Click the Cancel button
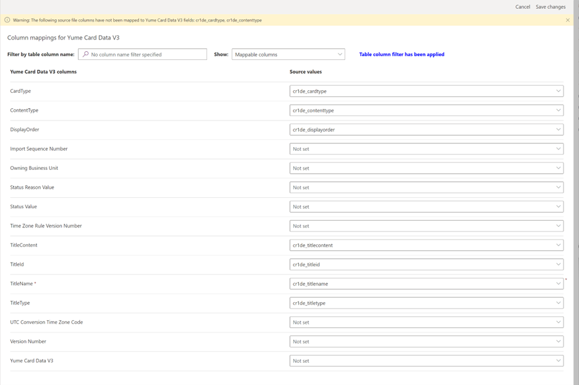This screenshot has width=579, height=385. pos(523,7)
